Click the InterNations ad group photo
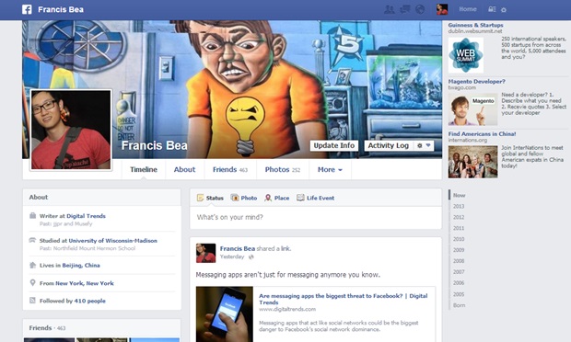 point(472,162)
